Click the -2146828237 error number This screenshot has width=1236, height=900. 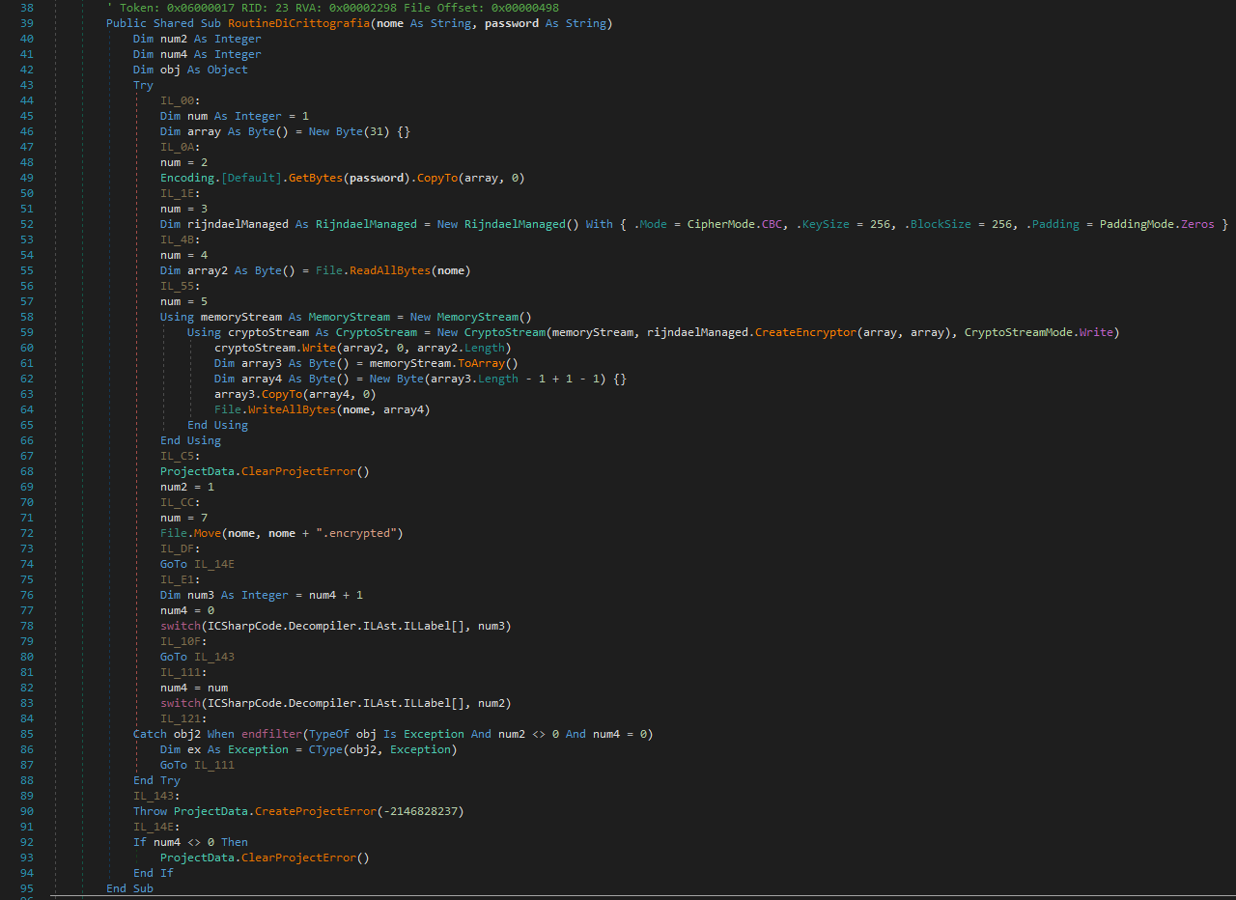(420, 811)
